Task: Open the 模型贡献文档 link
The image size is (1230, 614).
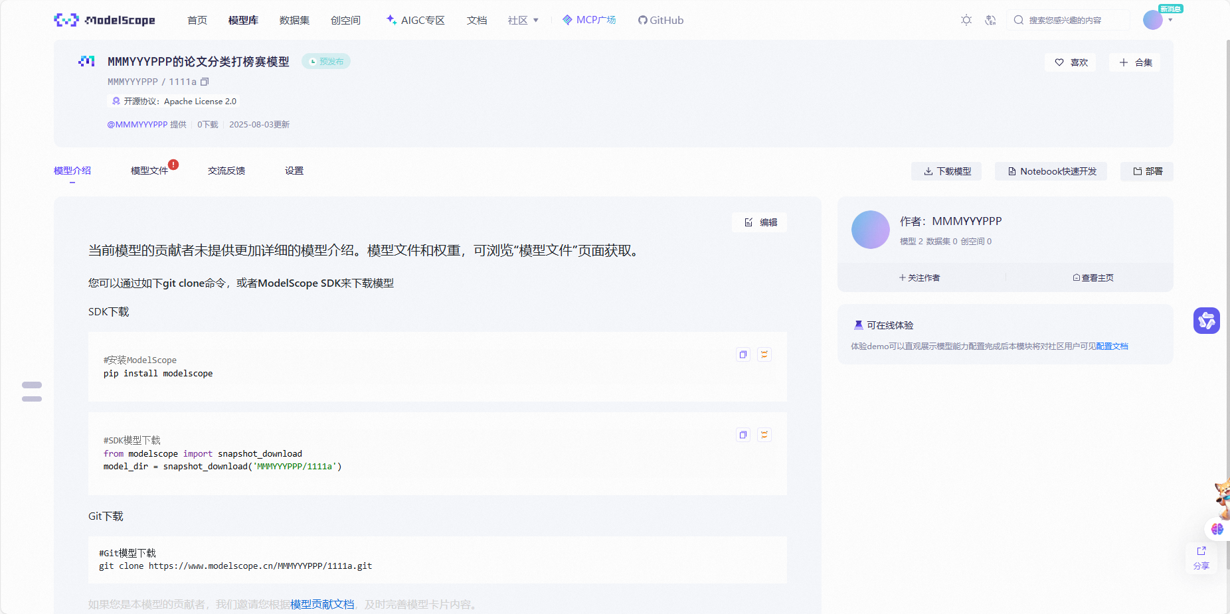Action: tap(322, 604)
